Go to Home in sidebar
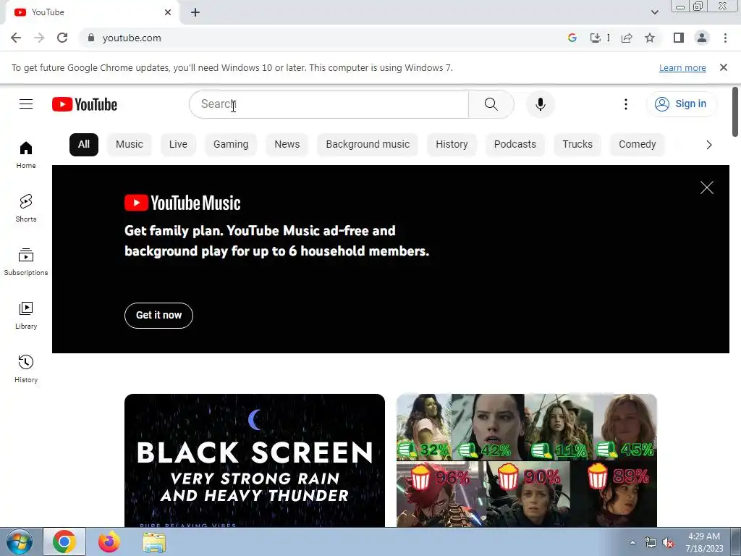The image size is (741, 556). (x=26, y=155)
